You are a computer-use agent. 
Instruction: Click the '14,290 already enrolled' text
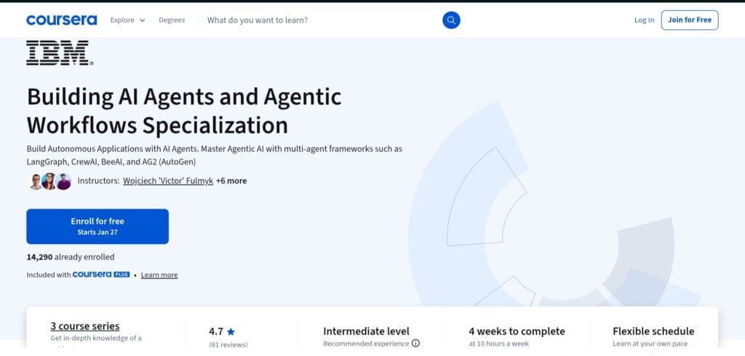pos(71,256)
